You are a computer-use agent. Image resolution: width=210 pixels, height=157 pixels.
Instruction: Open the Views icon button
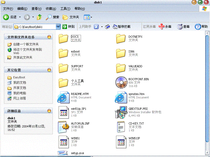pos(87,17)
